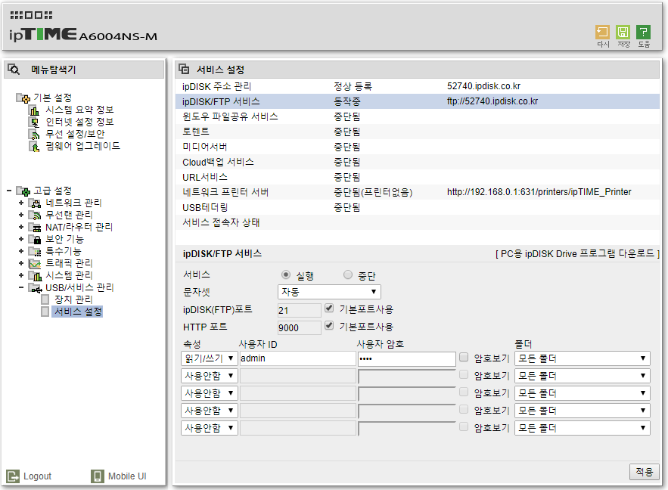Open the 도움 help icon
This screenshot has width=668, height=490.
coord(643,33)
